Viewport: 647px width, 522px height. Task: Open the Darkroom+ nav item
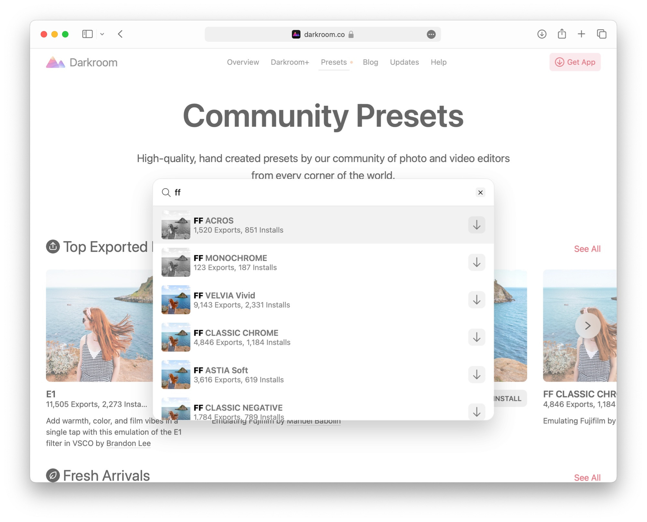tap(290, 62)
